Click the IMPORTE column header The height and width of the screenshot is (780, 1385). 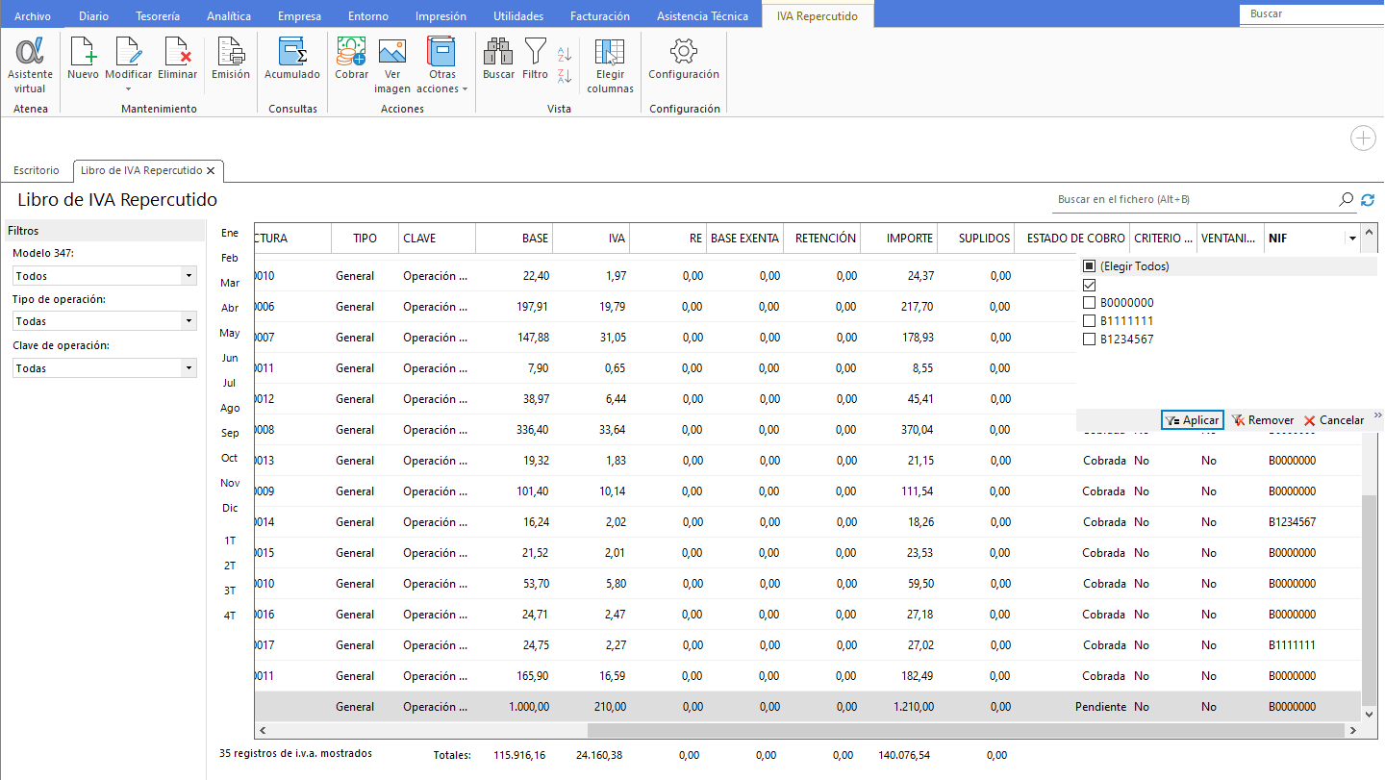pyautogui.click(x=898, y=239)
